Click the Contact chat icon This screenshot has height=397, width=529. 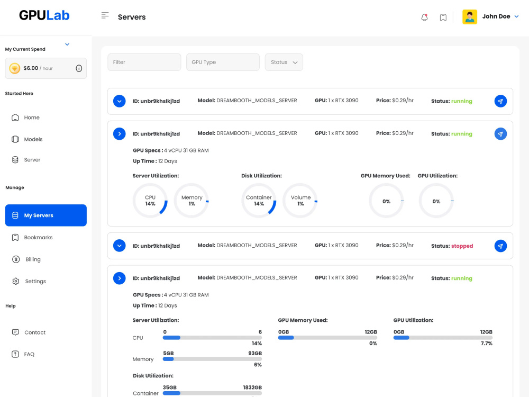(x=15, y=332)
